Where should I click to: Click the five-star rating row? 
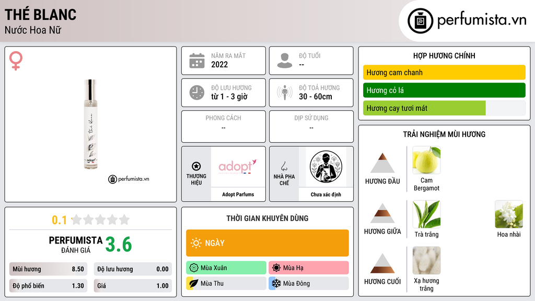[101, 219]
